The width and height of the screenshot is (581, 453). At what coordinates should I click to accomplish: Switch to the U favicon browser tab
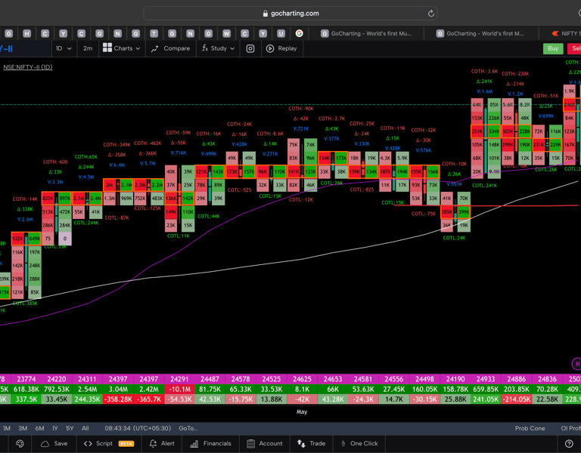tap(281, 34)
